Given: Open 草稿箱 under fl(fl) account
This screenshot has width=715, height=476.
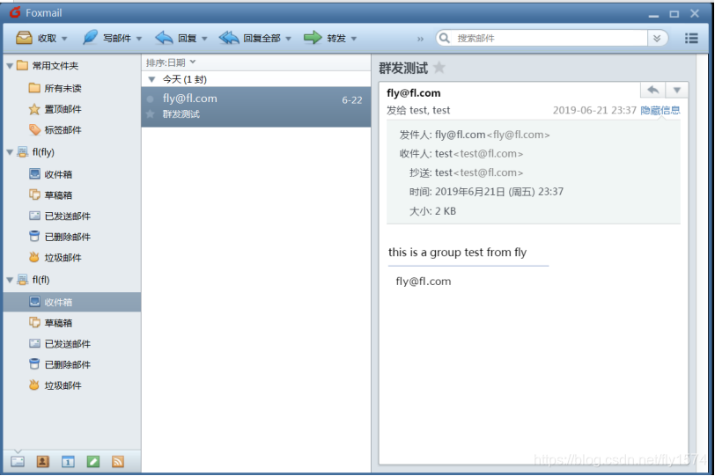Looking at the screenshot, I should click(50, 323).
